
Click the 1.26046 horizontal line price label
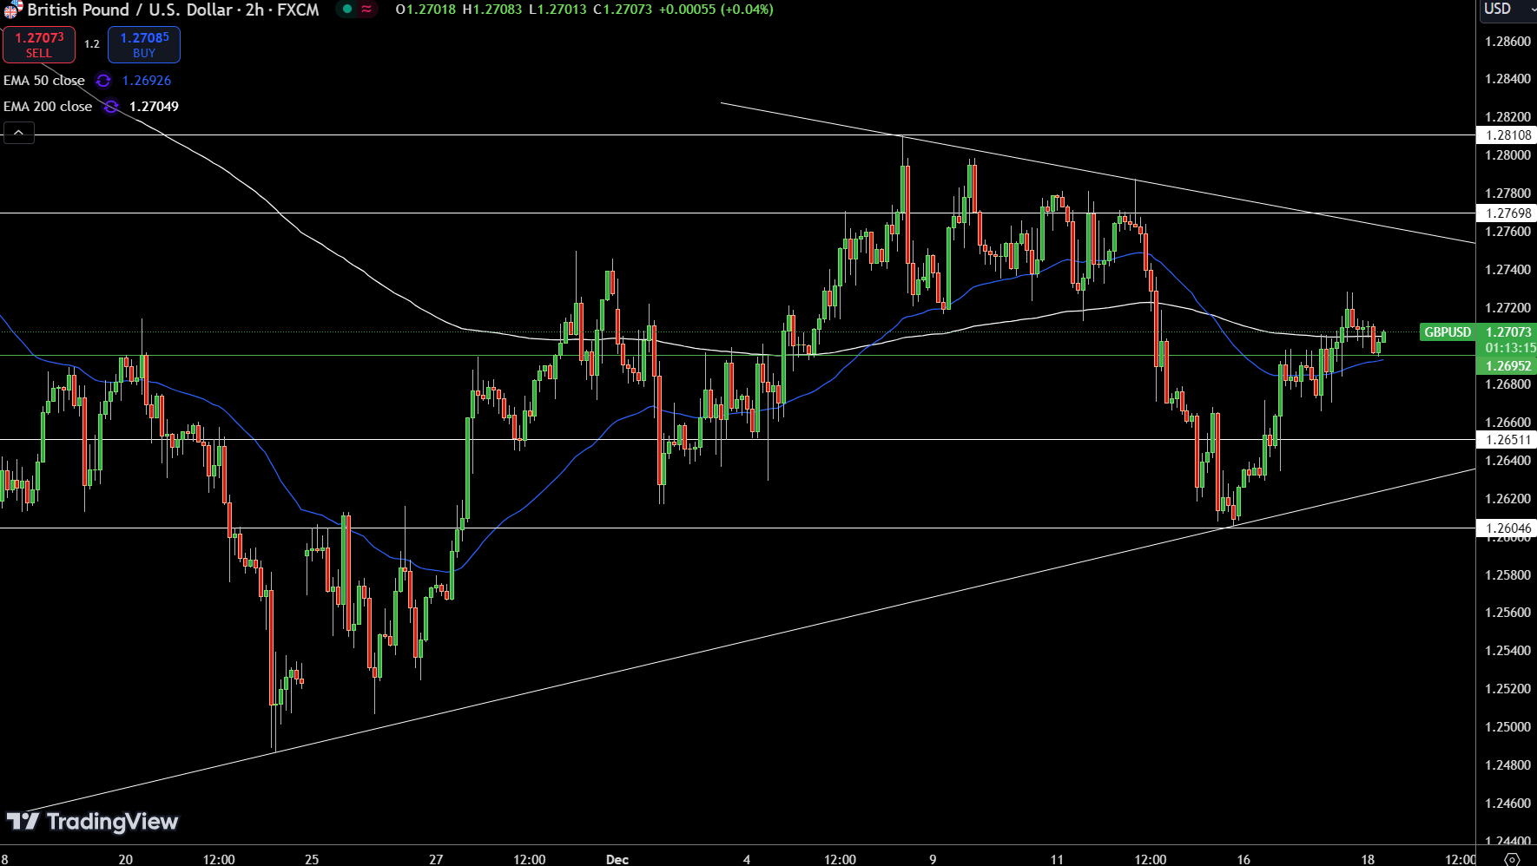[1507, 528]
